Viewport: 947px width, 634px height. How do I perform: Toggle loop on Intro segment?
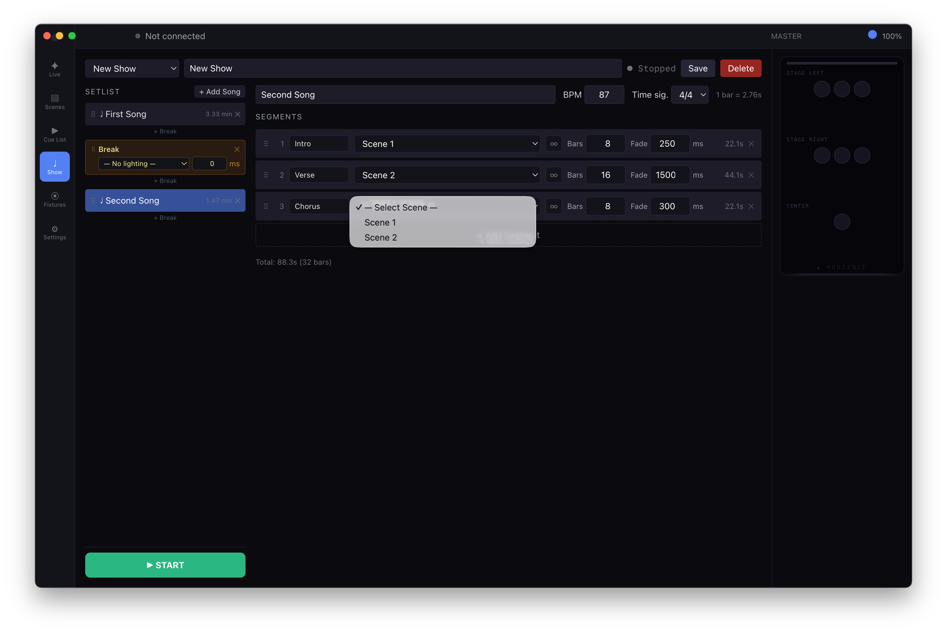coord(553,143)
